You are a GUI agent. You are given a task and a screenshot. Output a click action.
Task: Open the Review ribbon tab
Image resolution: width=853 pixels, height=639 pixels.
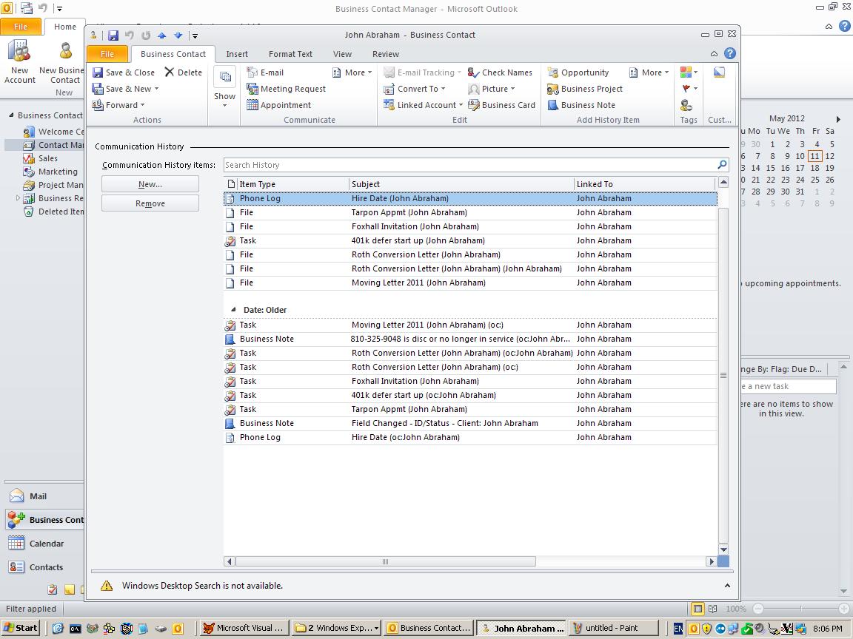click(385, 54)
